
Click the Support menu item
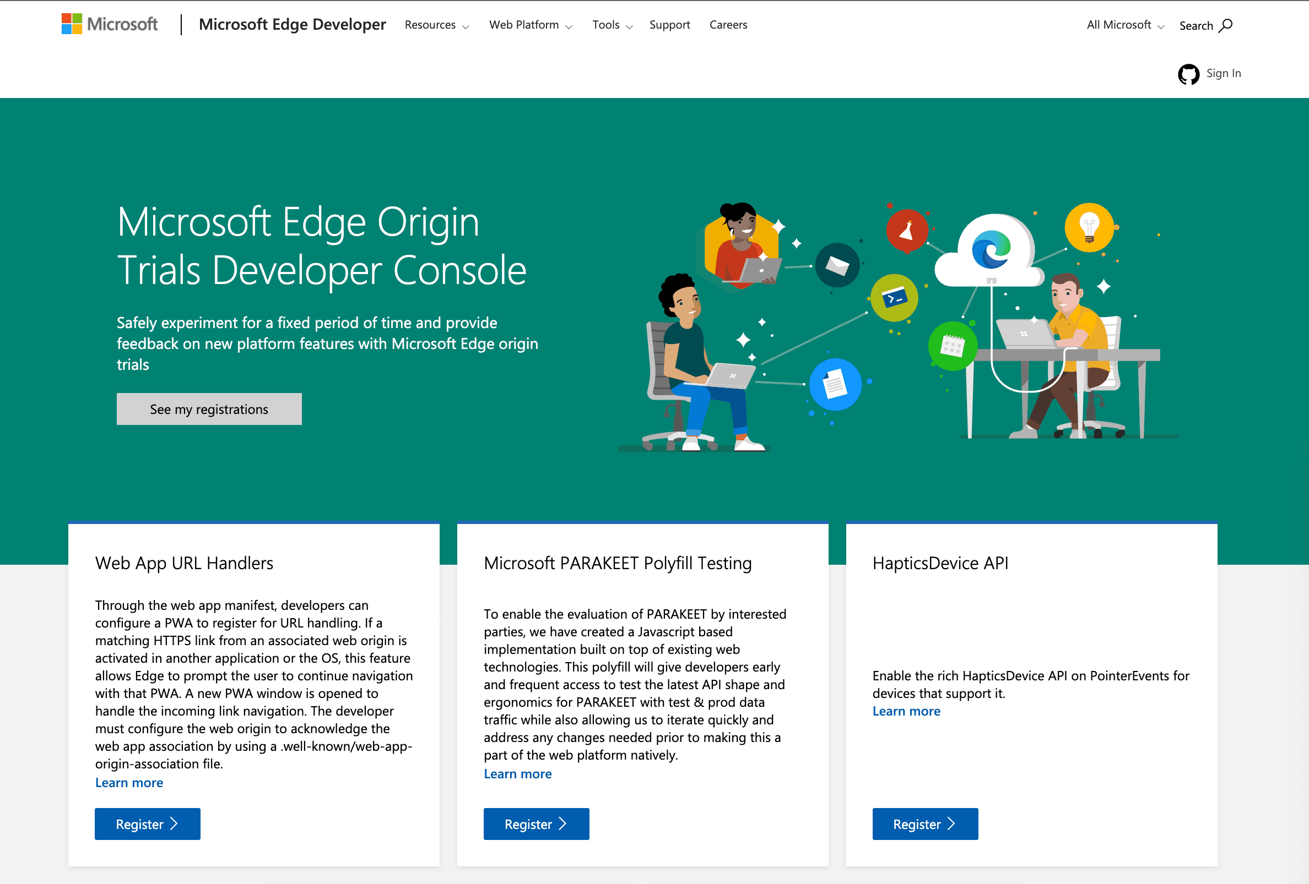(x=669, y=25)
